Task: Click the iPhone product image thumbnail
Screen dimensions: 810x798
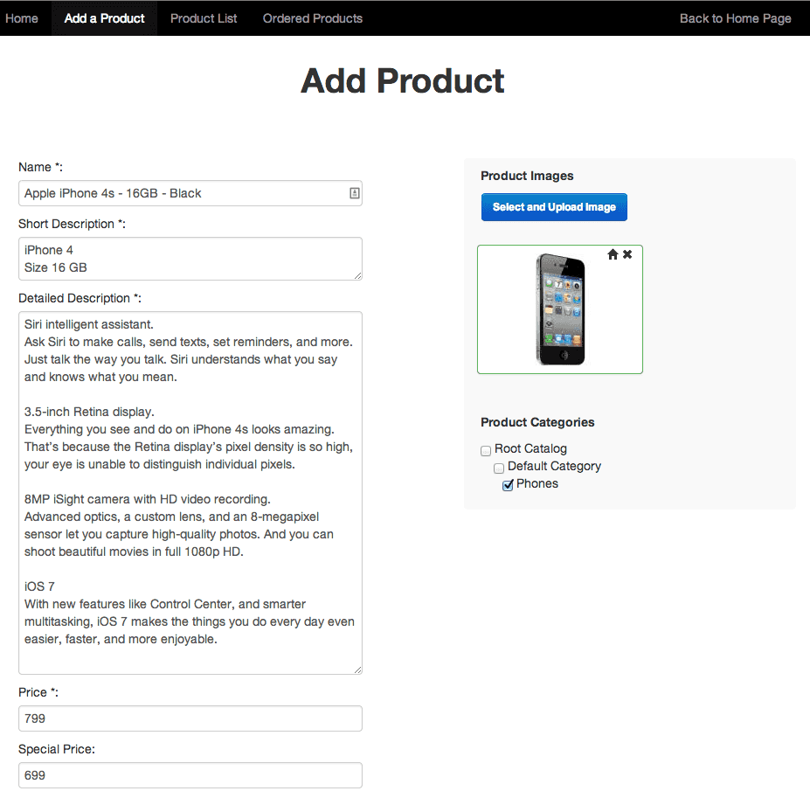Action: click(560, 309)
